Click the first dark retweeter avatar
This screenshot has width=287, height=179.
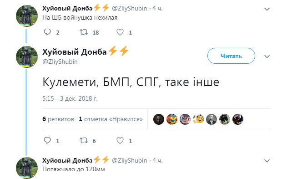(159, 119)
